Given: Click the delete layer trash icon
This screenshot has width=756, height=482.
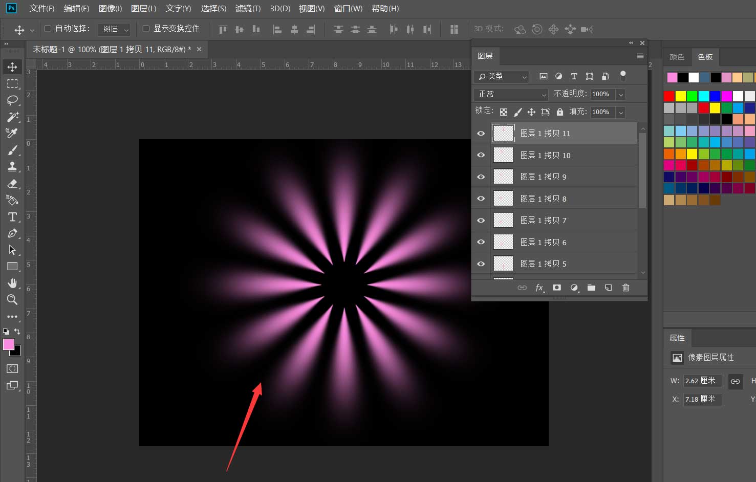Looking at the screenshot, I should coord(625,288).
